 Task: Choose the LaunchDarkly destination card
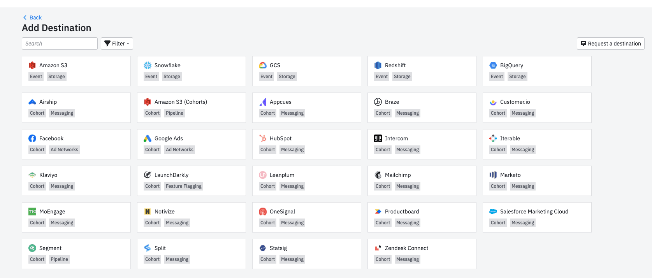[191, 180]
